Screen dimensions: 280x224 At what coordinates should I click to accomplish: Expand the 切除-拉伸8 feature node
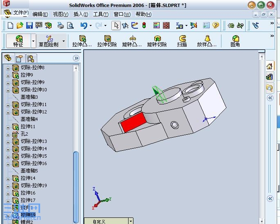coord(8,68)
